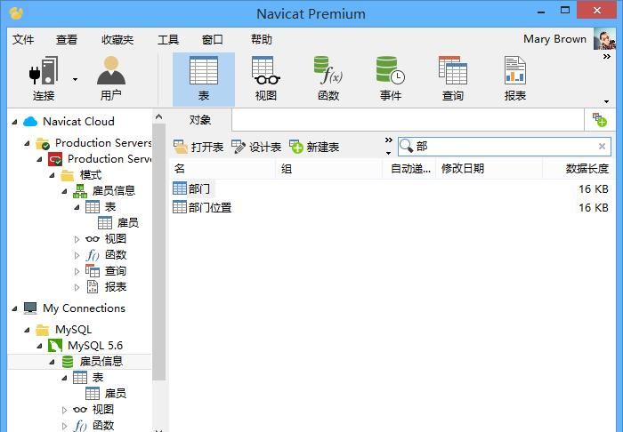Expand the 视图 node under MySQL 5.6

coord(65,410)
